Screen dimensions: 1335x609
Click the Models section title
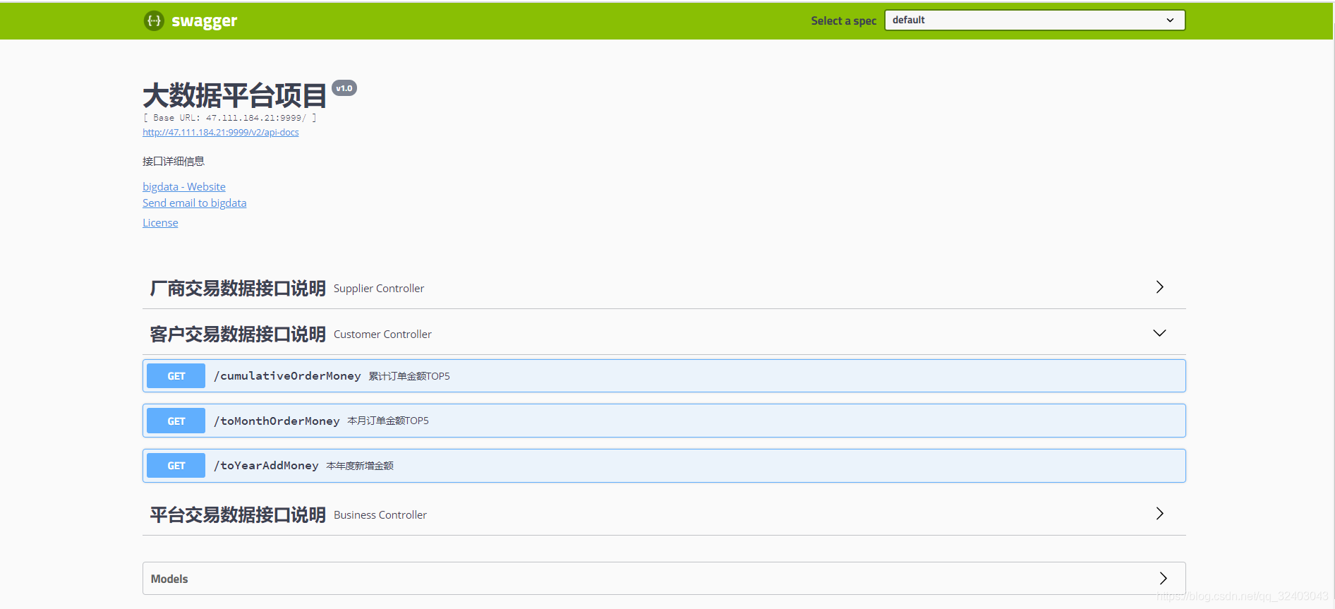pyautogui.click(x=169, y=579)
